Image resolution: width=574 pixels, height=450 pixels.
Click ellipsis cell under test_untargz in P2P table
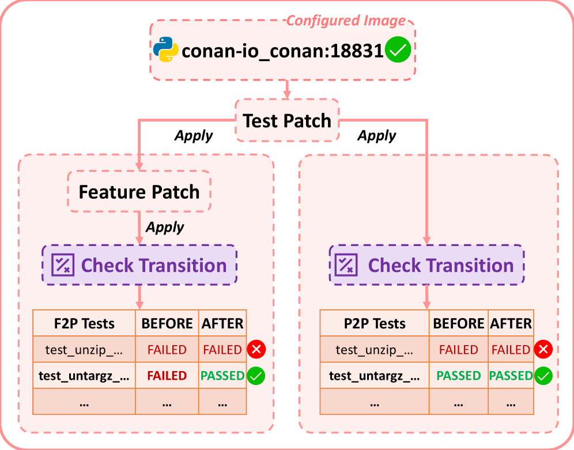pyautogui.click(x=375, y=402)
